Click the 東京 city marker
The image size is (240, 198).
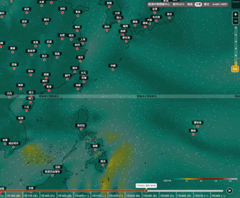point(169,18)
